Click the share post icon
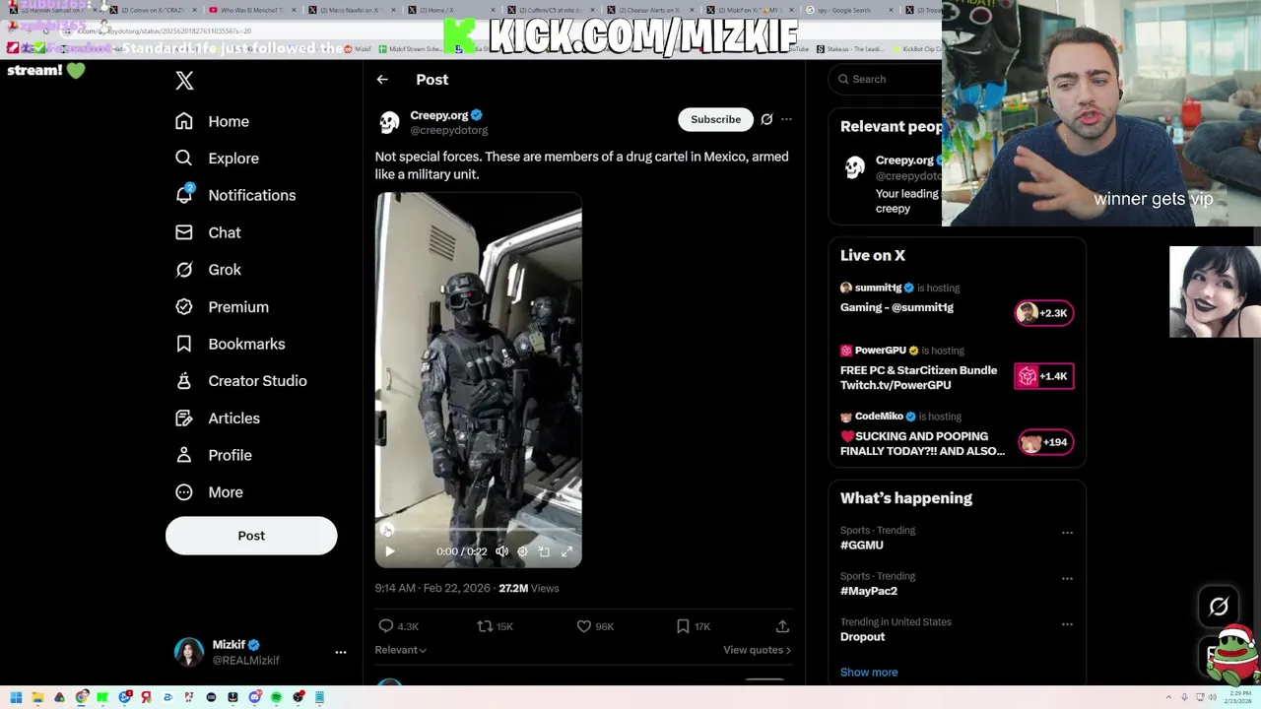Screen dimensions: 1261x709 [x=782, y=626]
